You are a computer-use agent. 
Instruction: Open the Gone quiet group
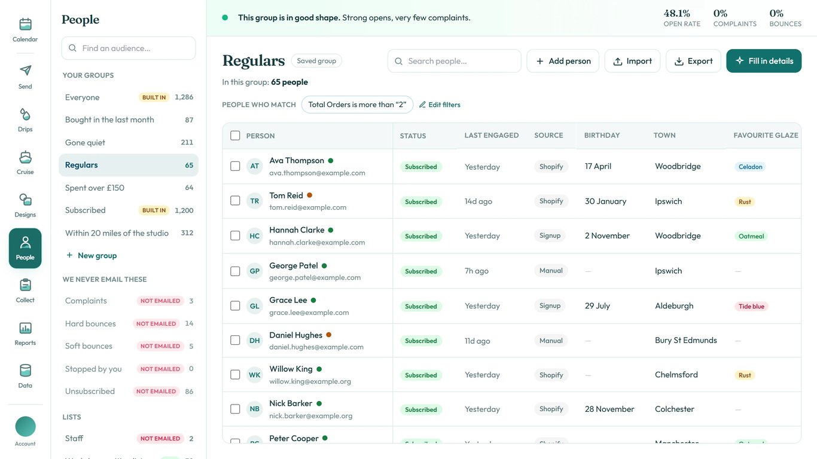coord(129,142)
